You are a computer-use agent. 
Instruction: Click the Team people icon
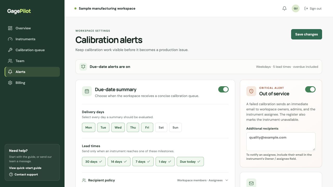[x=10, y=61]
